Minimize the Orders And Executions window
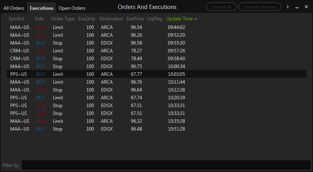The height and width of the screenshot is (172, 313). 297,7
